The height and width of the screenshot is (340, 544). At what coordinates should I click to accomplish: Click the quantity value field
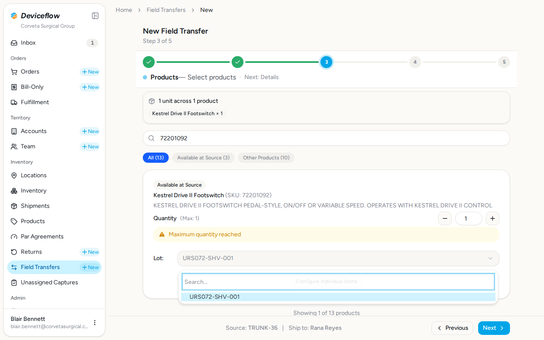pyautogui.click(x=469, y=218)
